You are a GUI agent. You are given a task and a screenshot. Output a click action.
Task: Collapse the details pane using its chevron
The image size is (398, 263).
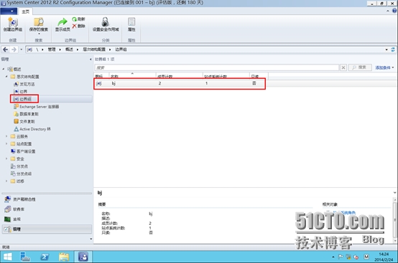point(394,193)
